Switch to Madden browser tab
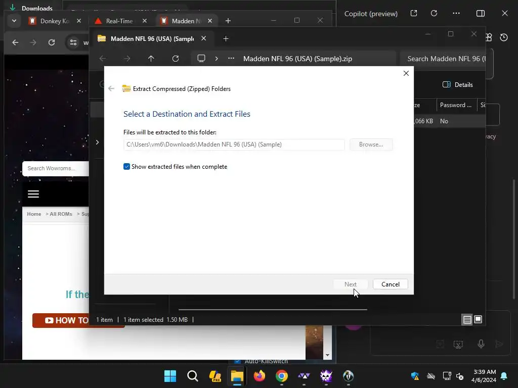The width and height of the screenshot is (518, 388). [186, 21]
